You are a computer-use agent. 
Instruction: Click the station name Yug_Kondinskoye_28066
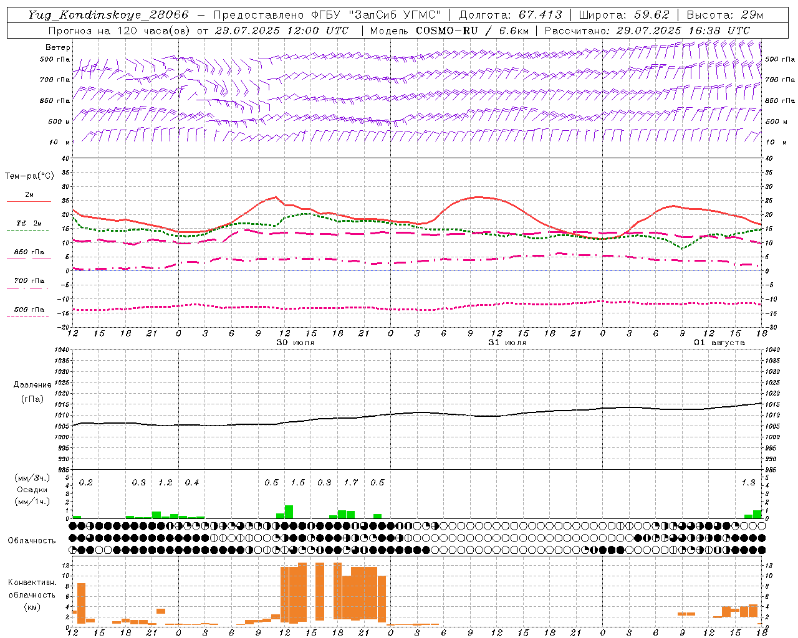[x=108, y=15]
